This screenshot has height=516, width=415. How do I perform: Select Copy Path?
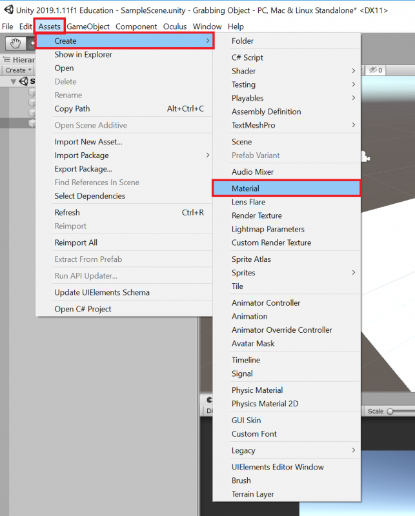point(125,108)
